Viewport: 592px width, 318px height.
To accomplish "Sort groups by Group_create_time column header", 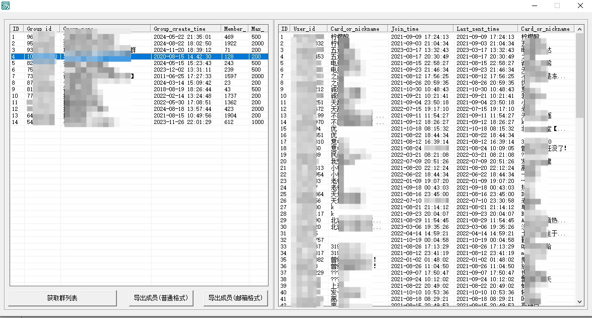I will click(x=185, y=29).
